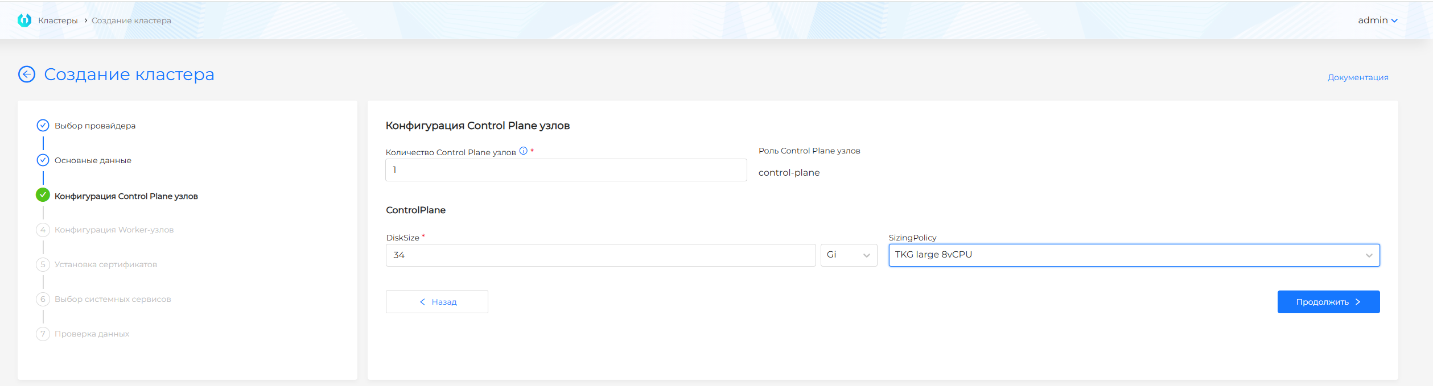1433x386 pixels.
Task: Click the checkmark icon for Выбор провайдера step
Action: point(43,126)
